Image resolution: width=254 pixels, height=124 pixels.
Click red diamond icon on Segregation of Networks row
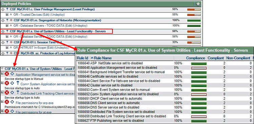coord(11,20)
